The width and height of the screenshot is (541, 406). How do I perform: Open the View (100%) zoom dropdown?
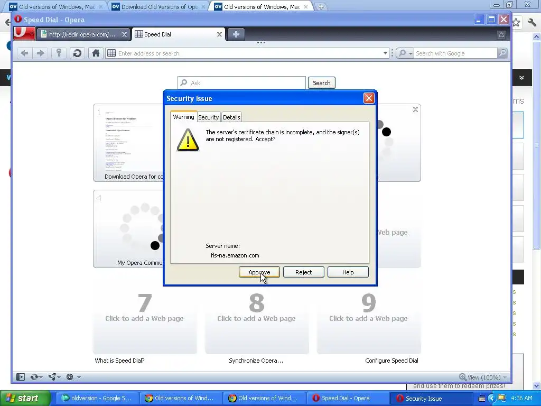click(505, 377)
